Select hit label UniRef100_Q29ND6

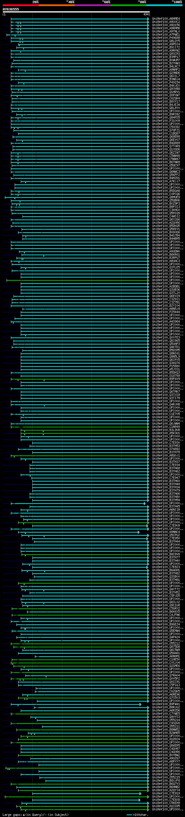[166, 73]
